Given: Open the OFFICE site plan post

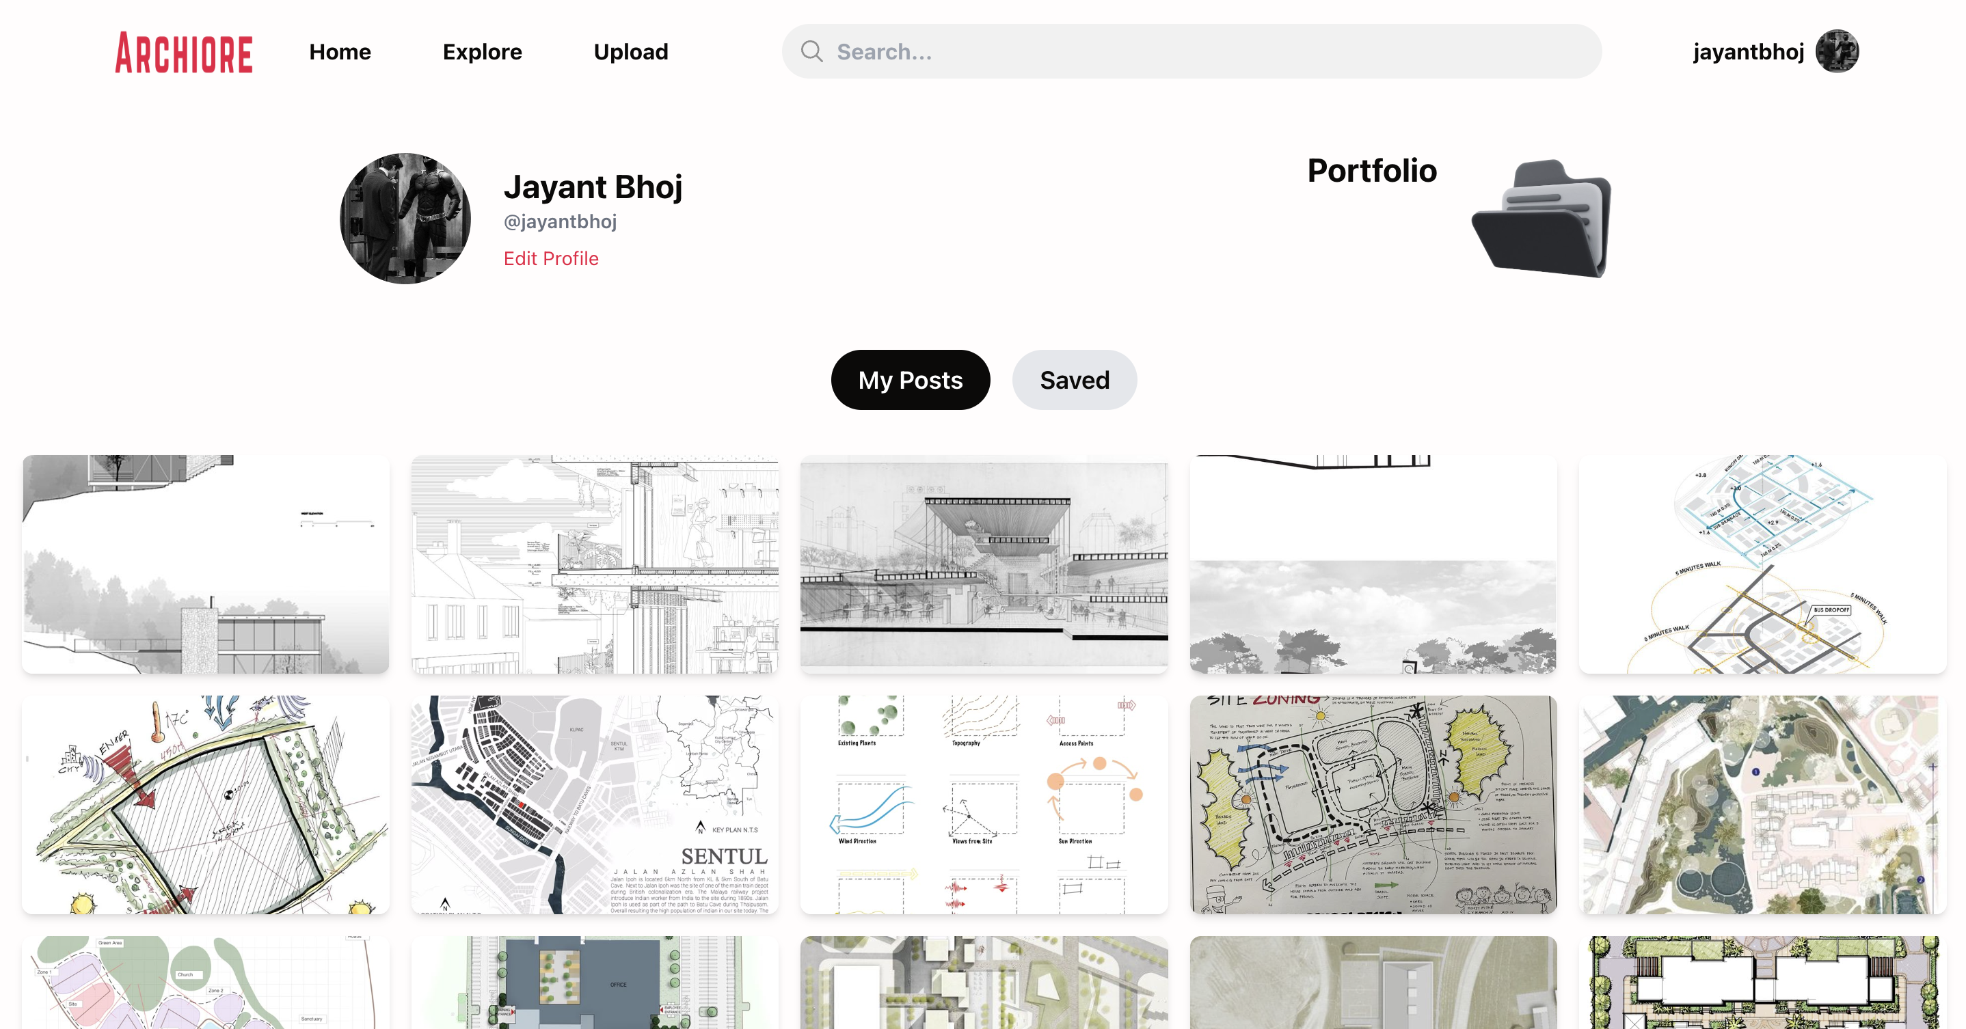Looking at the screenshot, I should pos(595,983).
